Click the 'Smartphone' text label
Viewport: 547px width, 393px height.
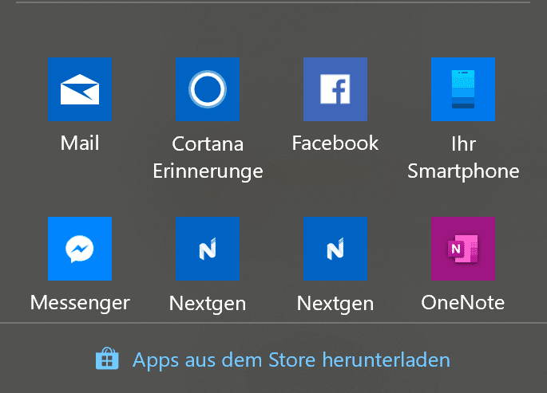pos(463,171)
